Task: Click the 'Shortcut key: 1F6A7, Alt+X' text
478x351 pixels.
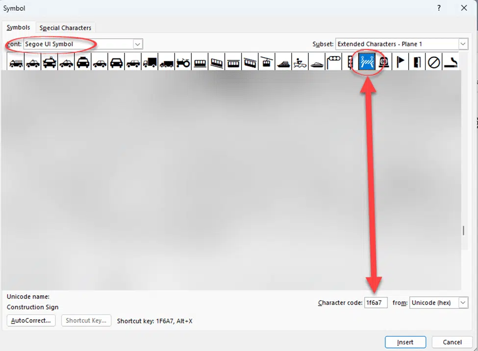Action: pyautogui.click(x=154, y=321)
